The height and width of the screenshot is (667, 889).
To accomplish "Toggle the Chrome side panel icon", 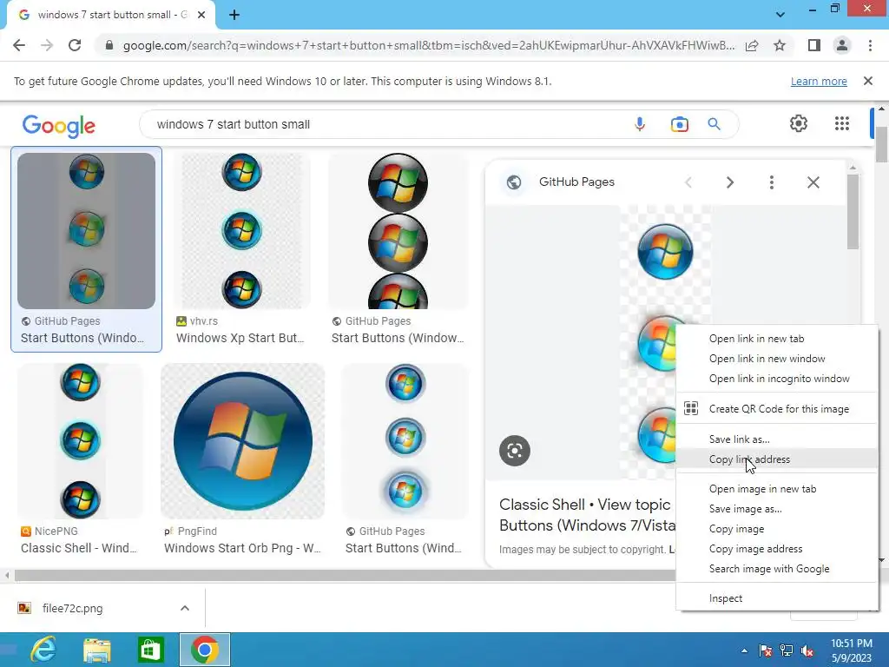I will tap(814, 45).
